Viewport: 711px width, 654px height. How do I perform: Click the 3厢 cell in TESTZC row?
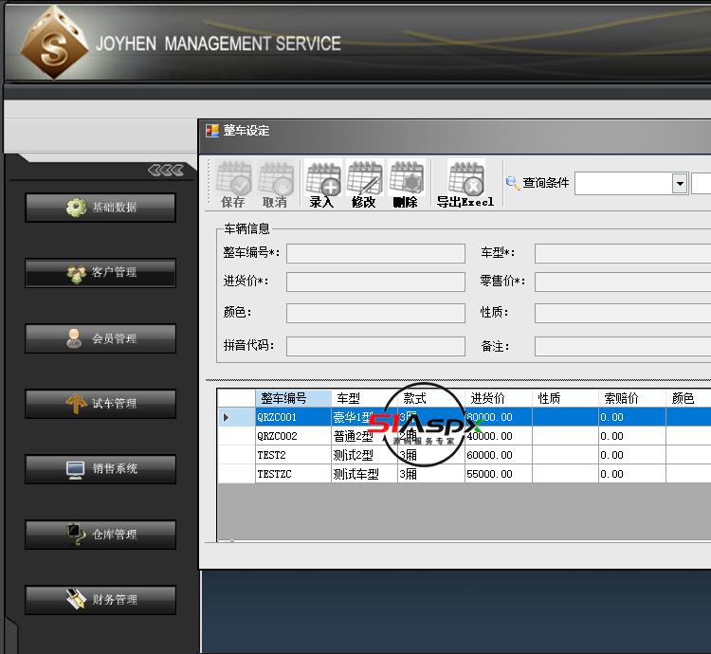[x=431, y=474]
